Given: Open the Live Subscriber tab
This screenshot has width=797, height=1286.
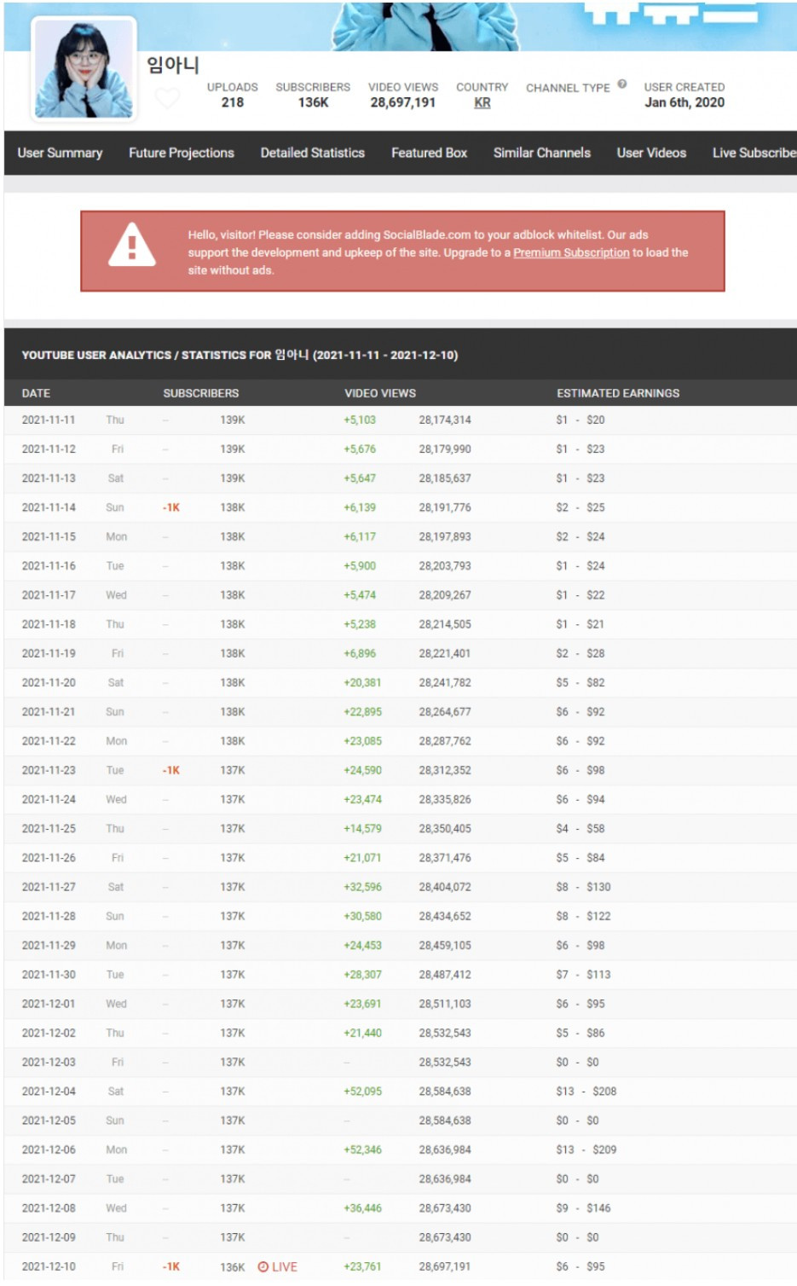Looking at the screenshot, I should point(754,153).
